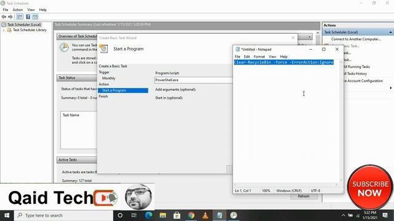394x221 pixels.
Task: Open Cortana circle icon on taskbar
Action: pos(120,215)
